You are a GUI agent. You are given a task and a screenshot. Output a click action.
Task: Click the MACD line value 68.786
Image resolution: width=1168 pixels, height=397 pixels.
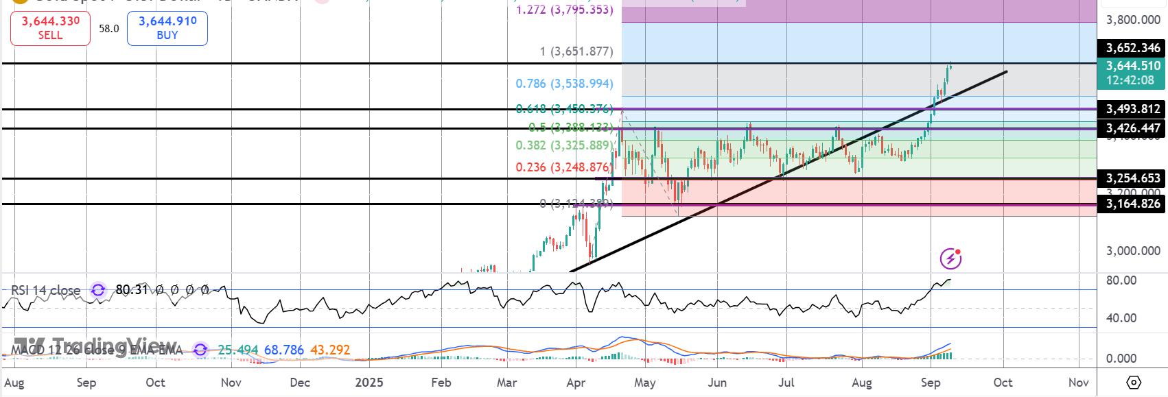coord(283,350)
